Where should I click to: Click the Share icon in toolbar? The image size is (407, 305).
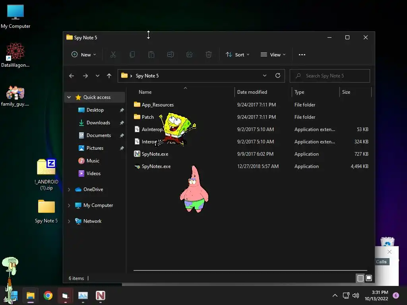coord(190,54)
